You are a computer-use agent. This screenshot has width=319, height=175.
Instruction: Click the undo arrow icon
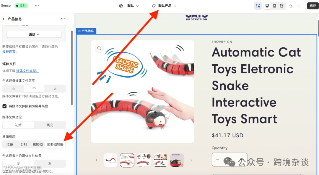click(x=291, y=6)
